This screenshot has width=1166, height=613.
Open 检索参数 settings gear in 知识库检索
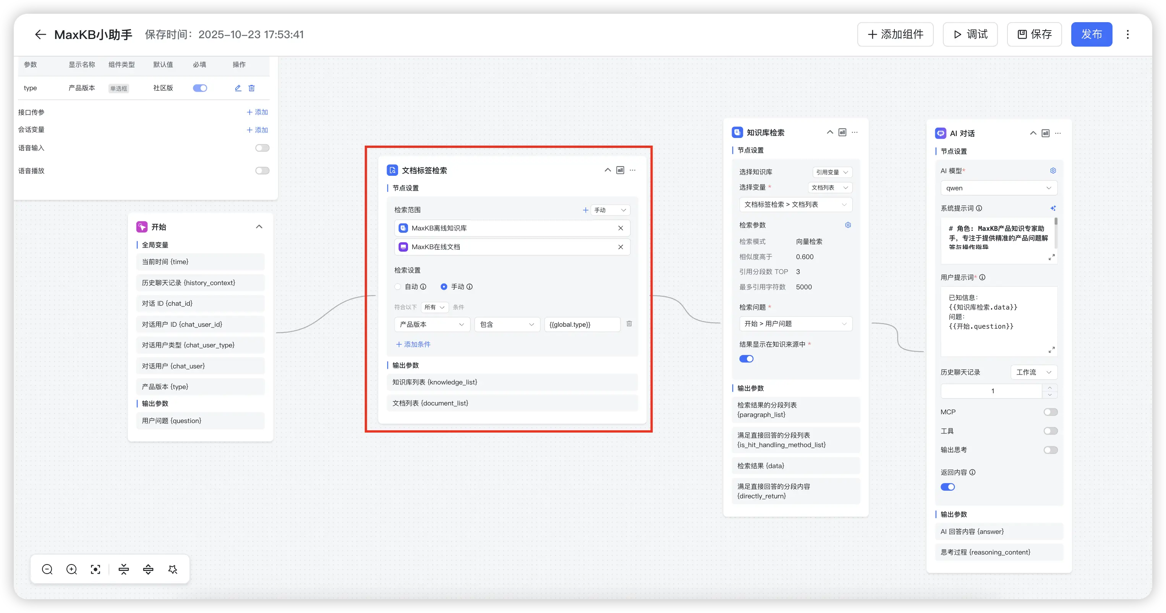tap(848, 225)
